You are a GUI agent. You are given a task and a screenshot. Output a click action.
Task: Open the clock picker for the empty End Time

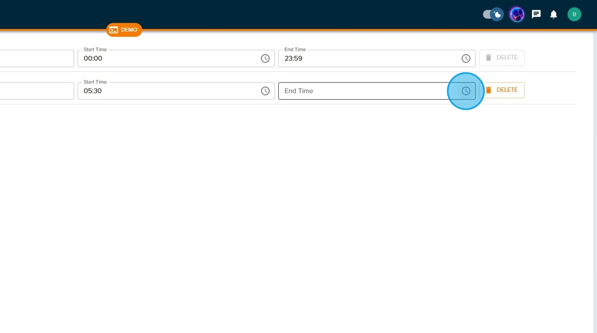pos(466,91)
